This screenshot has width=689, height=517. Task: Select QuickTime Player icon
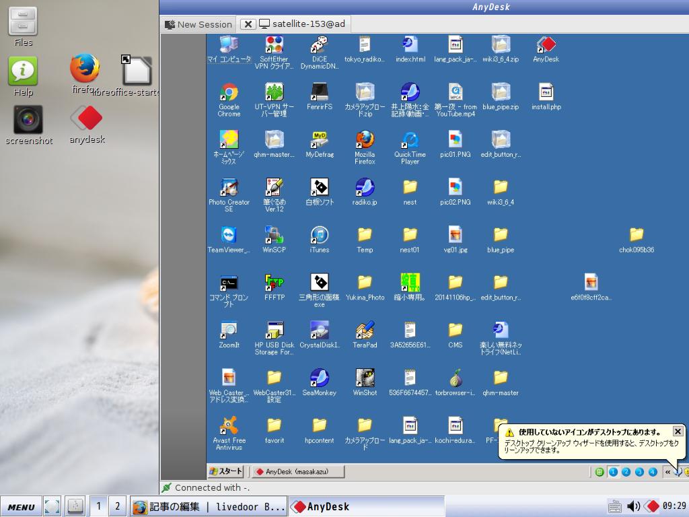410,147
